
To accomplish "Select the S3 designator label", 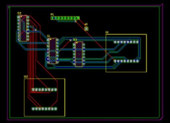I will [x=75, y=40].
